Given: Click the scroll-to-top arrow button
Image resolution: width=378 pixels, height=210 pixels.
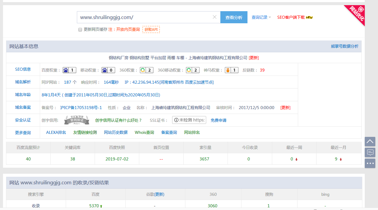Looking at the screenshot, I should tap(370, 141).
